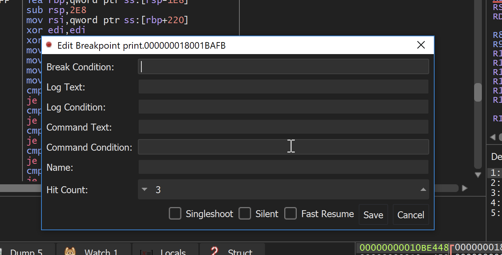Select argument row 1: in the right panel
This screenshot has width=502, height=255.
click(x=495, y=173)
